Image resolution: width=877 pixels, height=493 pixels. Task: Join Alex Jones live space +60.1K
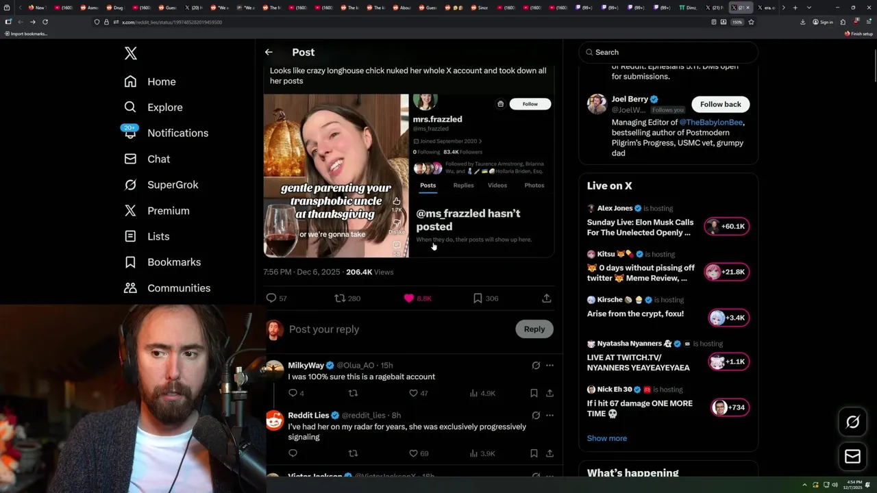coord(727,226)
